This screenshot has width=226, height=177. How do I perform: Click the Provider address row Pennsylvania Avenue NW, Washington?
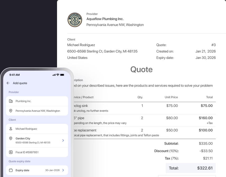pos(115,24)
